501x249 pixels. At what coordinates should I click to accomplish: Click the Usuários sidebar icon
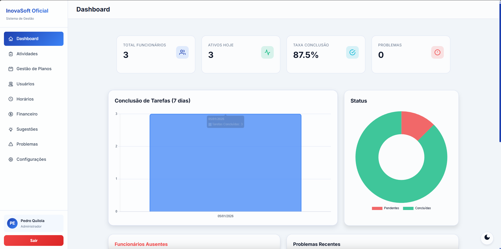(x=10, y=84)
